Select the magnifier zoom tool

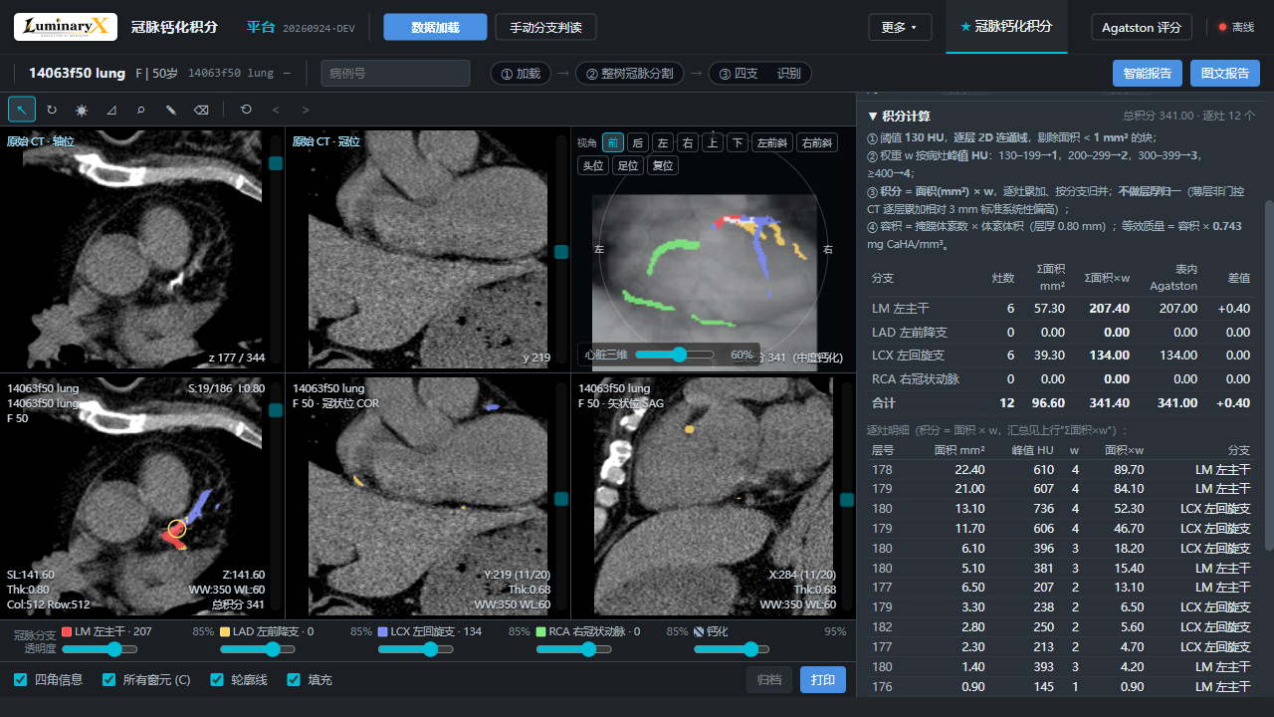pos(141,110)
